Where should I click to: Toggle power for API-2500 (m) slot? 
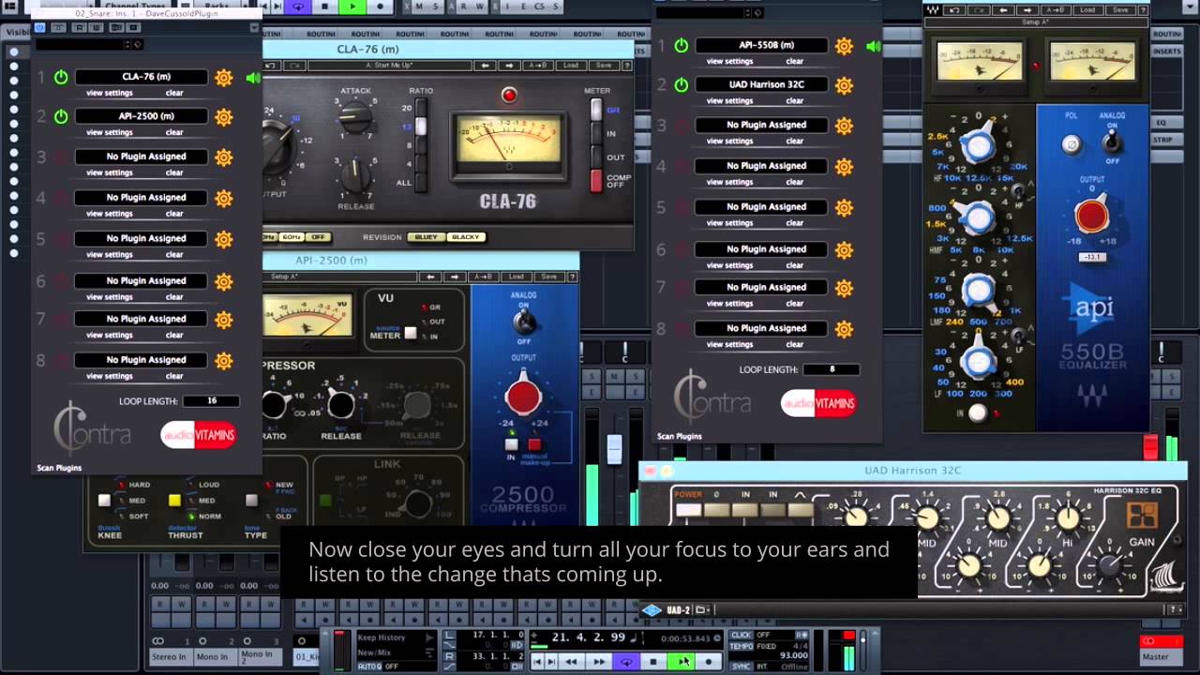[61, 117]
